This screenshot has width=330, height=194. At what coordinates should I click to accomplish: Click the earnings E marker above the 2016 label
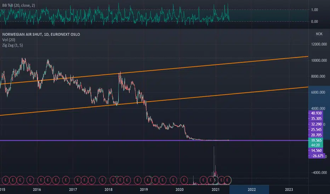coord(41,180)
